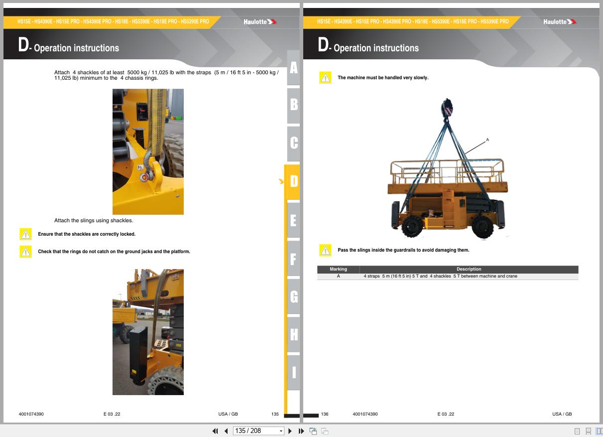
Task: Switch to single page view
Action: [577, 431]
